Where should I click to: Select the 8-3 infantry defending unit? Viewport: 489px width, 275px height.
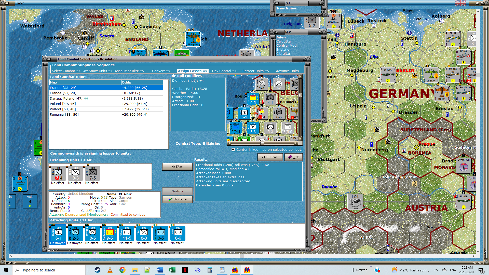75,173
